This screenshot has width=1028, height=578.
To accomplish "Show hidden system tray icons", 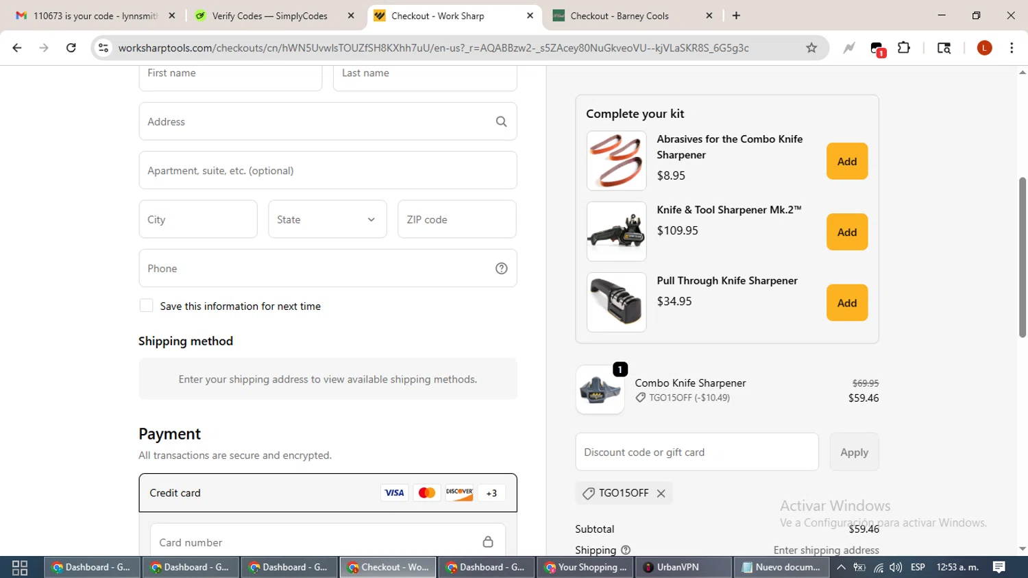I will click(841, 567).
